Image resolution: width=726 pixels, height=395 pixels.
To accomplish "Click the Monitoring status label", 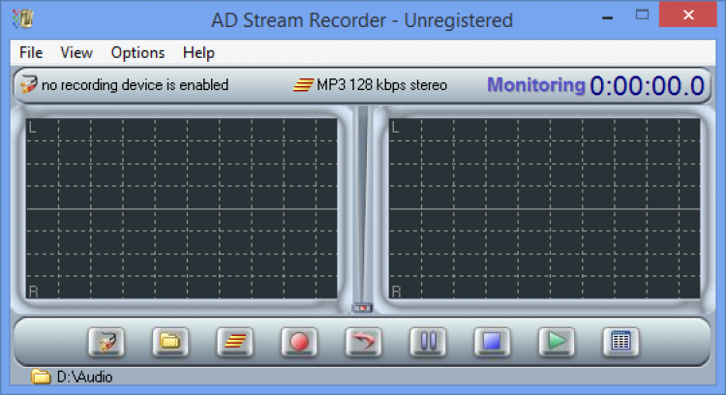I will pos(536,85).
